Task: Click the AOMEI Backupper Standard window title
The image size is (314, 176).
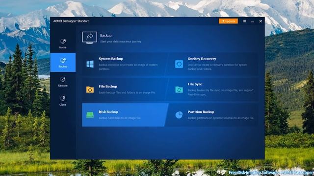Action: [x=71, y=21]
